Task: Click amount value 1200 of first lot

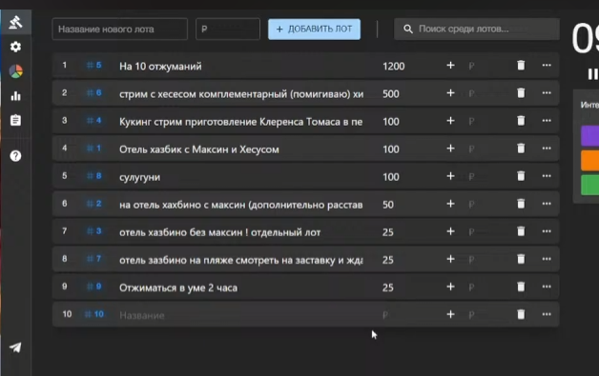Action: pos(394,67)
